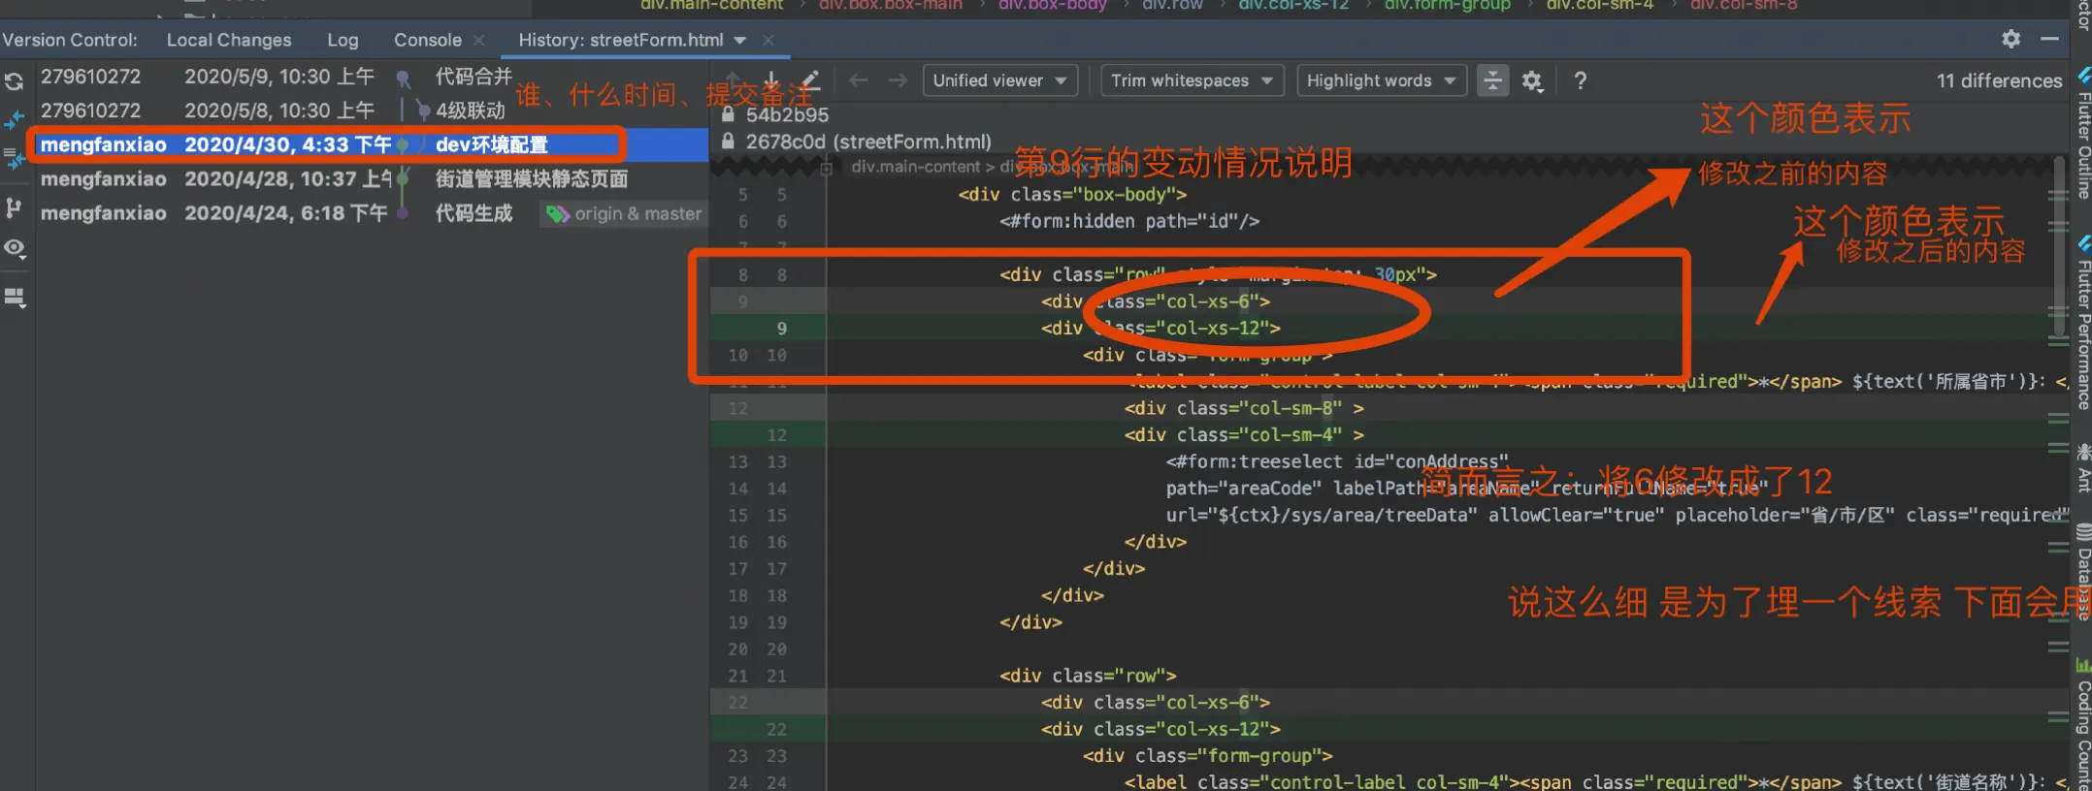Click the Show All Affected Files icon
Screen dimensions: 2092x791
[x=14, y=157]
